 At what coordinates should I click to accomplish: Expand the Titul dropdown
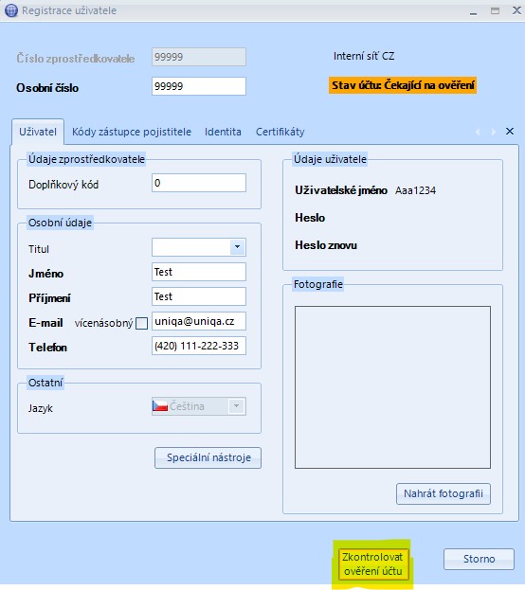[237, 247]
